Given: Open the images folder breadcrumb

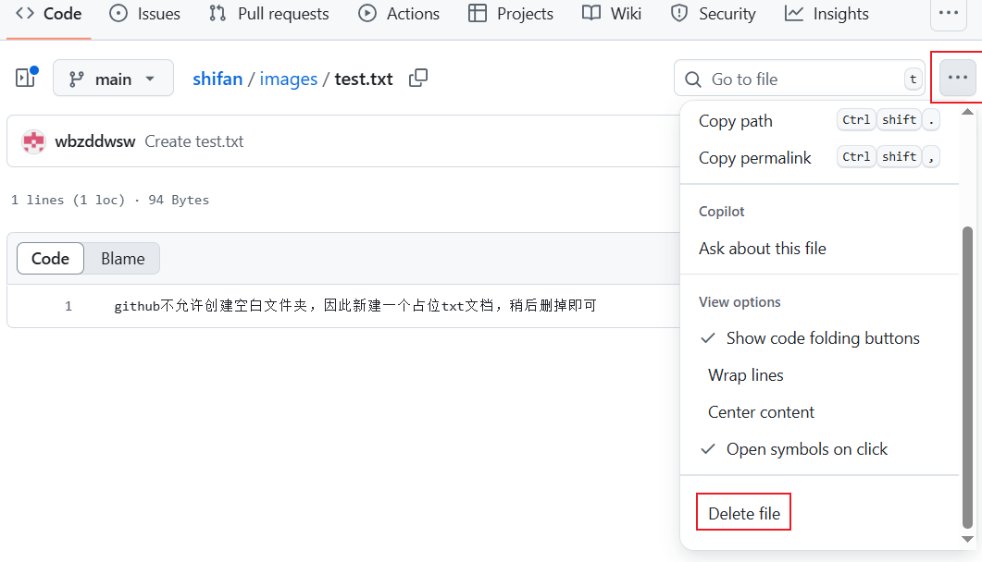Looking at the screenshot, I should [x=289, y=79].
